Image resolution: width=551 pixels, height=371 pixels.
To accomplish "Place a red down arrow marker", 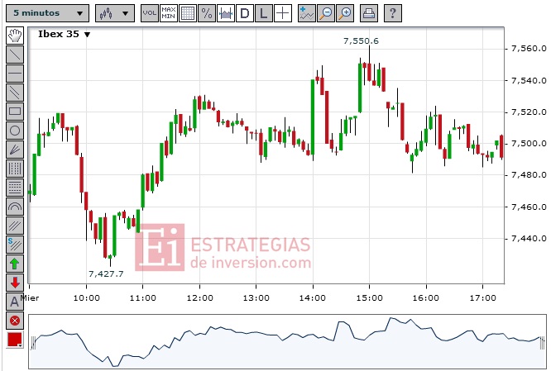I will pyautogui.click(x=15, y=283).
